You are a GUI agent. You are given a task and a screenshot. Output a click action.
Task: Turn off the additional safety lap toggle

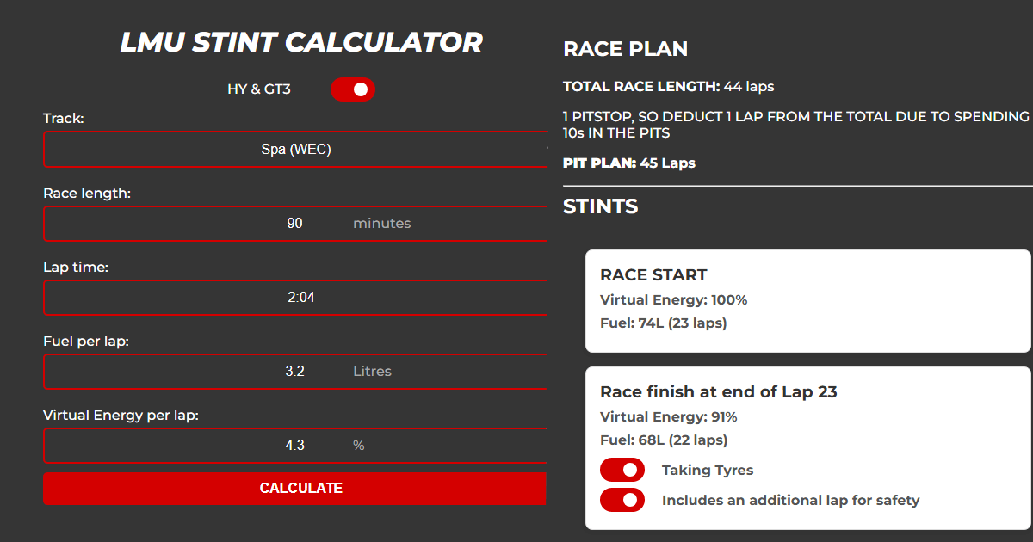622,500
